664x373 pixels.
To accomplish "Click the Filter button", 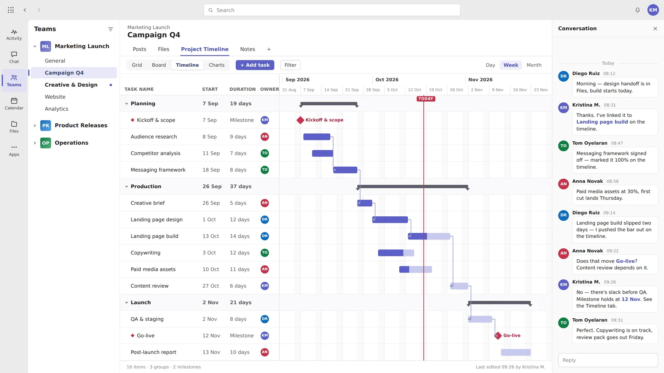I will click(290, 65).
